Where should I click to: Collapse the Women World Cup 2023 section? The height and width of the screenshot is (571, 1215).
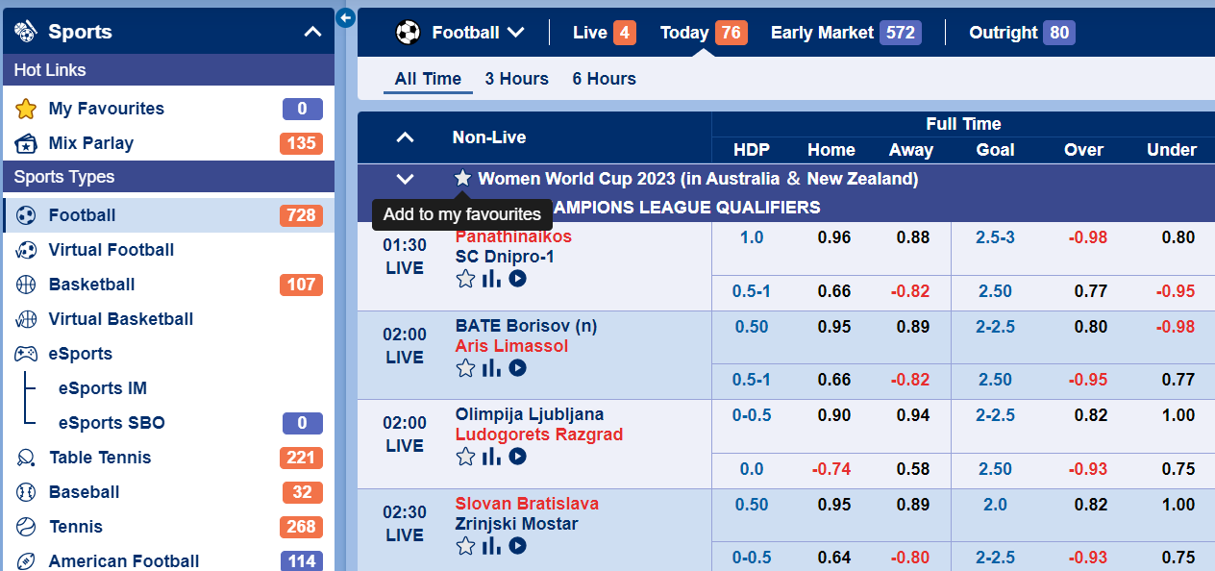click(x=405, y=179)
